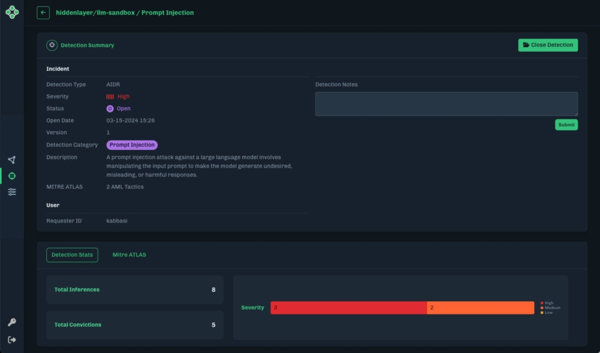600x353 pixels.
Task: Toggle the High series in the severity legend
Action: point(545,303)
